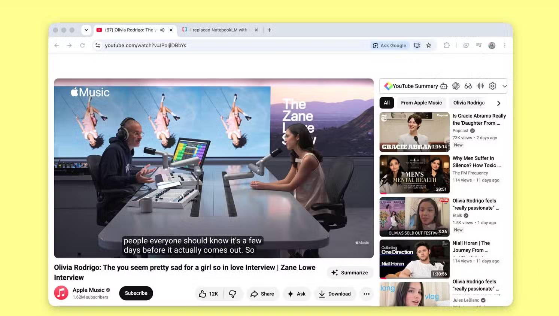Open the tab search dropdown arrow
This screenshot has width=559, height=316.
[86, 30]
